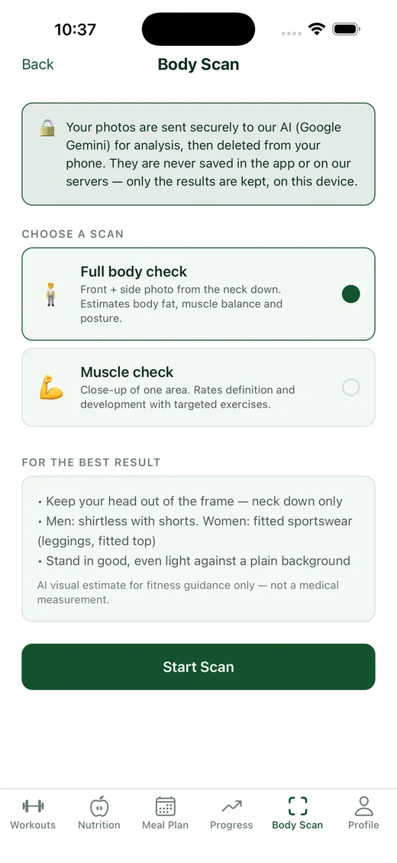This screenshot has height=863, width=397.
Task: Switch to the Meal Plan tab label
Action: 165,825
